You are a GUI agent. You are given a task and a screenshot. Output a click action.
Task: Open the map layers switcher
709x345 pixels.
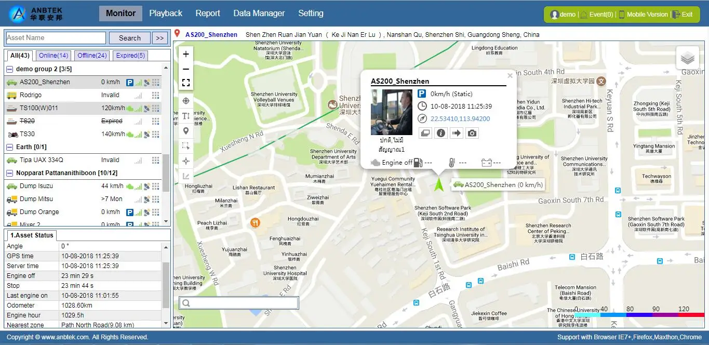pyautogui.click(x=687, y=59)
